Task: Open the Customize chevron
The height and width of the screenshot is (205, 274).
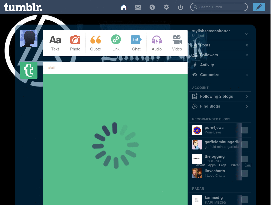Action: click(247, 75)
